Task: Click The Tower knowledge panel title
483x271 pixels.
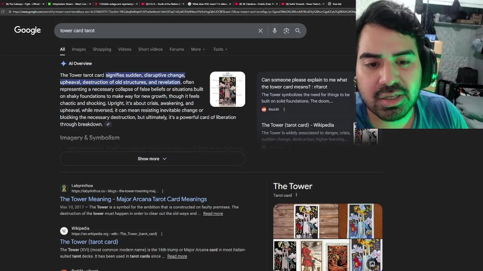Action: point(293,186)
